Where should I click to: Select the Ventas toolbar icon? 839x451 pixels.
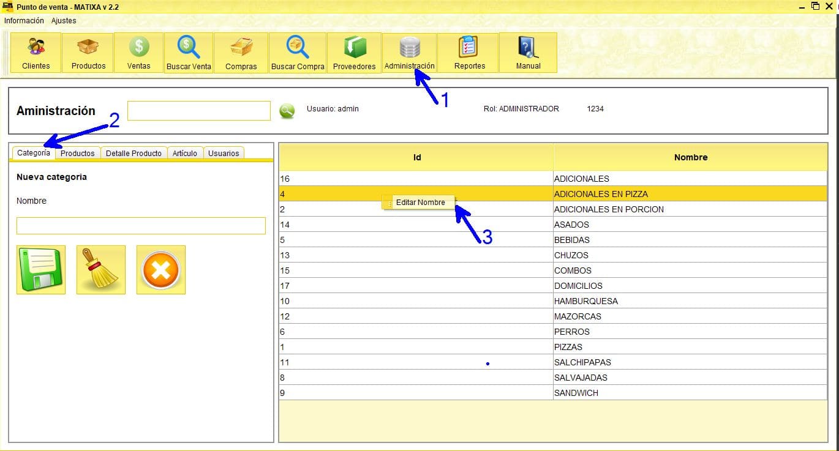click(x=138, y=52)
